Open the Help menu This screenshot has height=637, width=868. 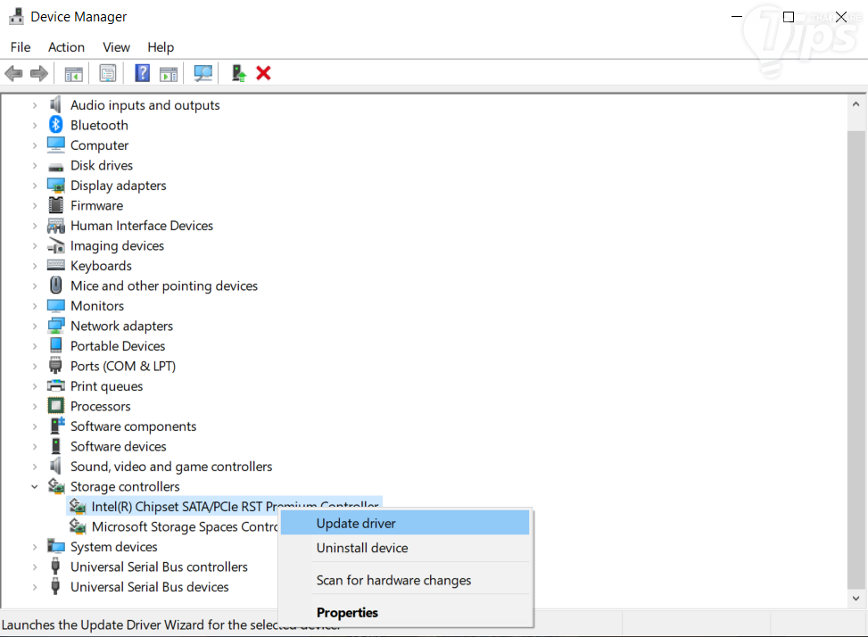coord(161,47)
